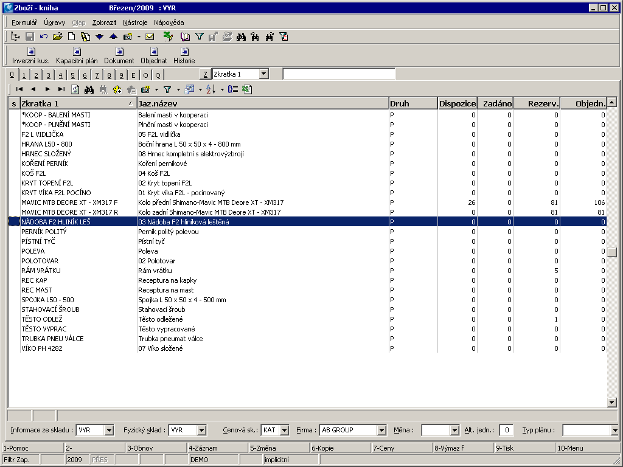The image size is (623, 467).
Task: Click the undo arrow icon in toolbar
Action: tap(43, 37)
